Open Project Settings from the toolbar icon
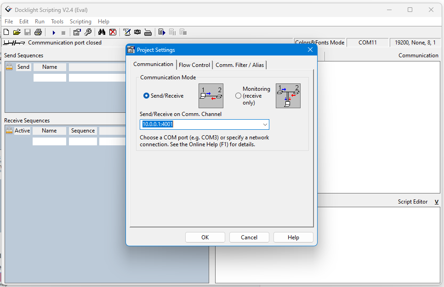The image size is (444, 287). tap(77, 32)
